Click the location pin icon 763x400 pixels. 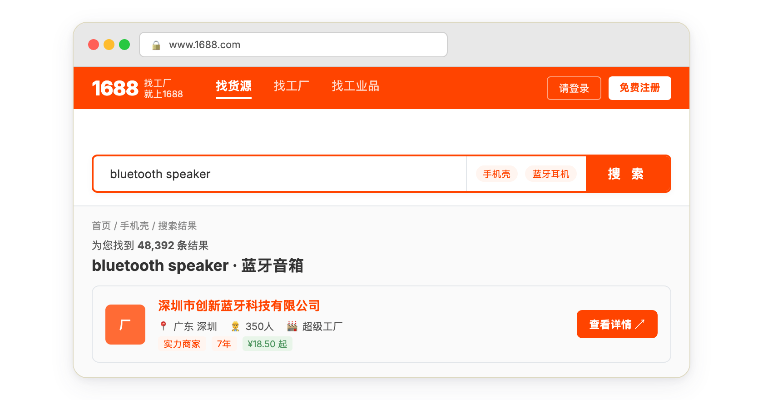click(x=163, y=326)
